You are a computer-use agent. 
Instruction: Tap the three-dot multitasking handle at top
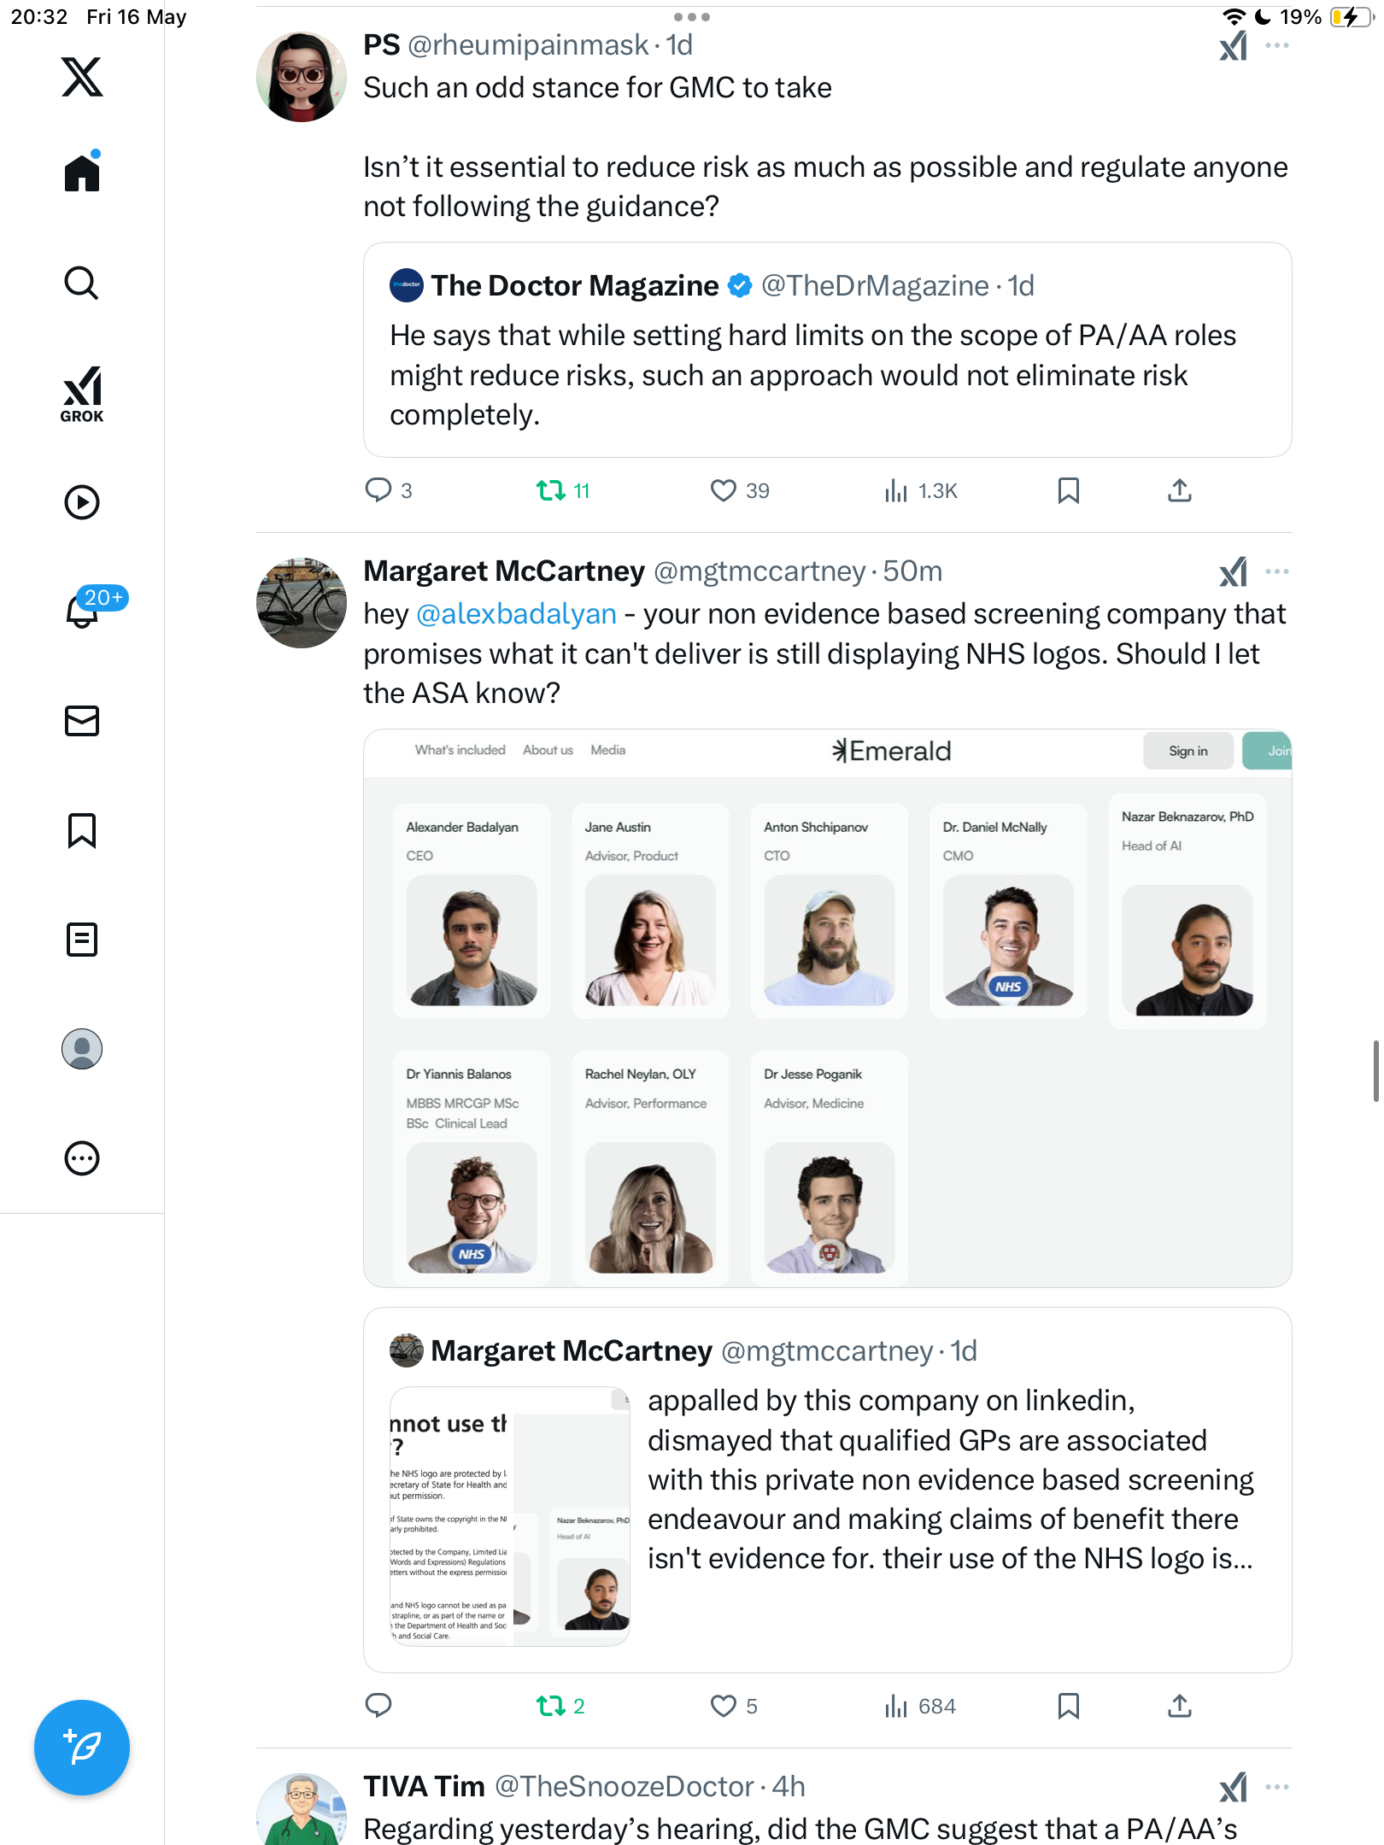click(x=692, y=16)
